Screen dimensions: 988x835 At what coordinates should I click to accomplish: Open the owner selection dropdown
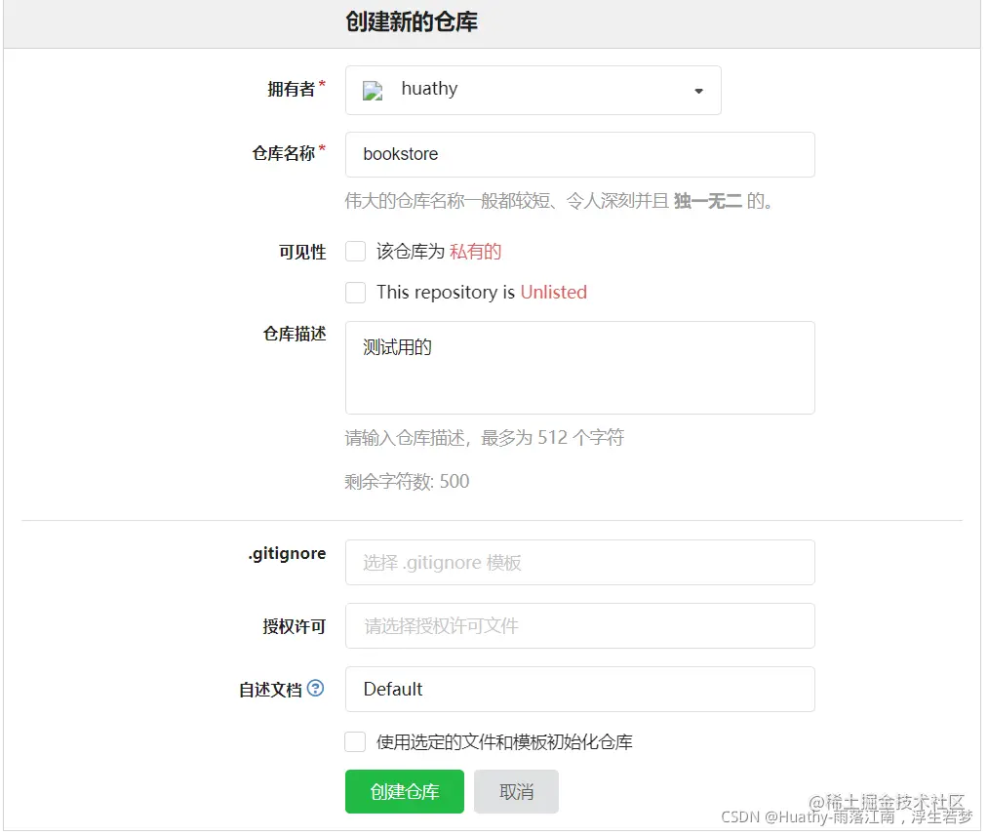point(534,90)
